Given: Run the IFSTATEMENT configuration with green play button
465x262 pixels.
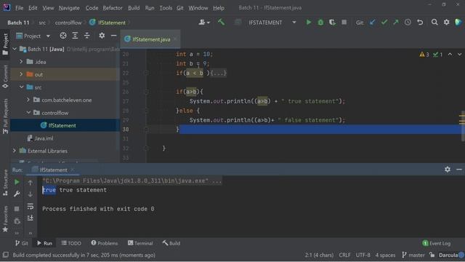Looking at the screenshot, I should click(x=308, y=23).
